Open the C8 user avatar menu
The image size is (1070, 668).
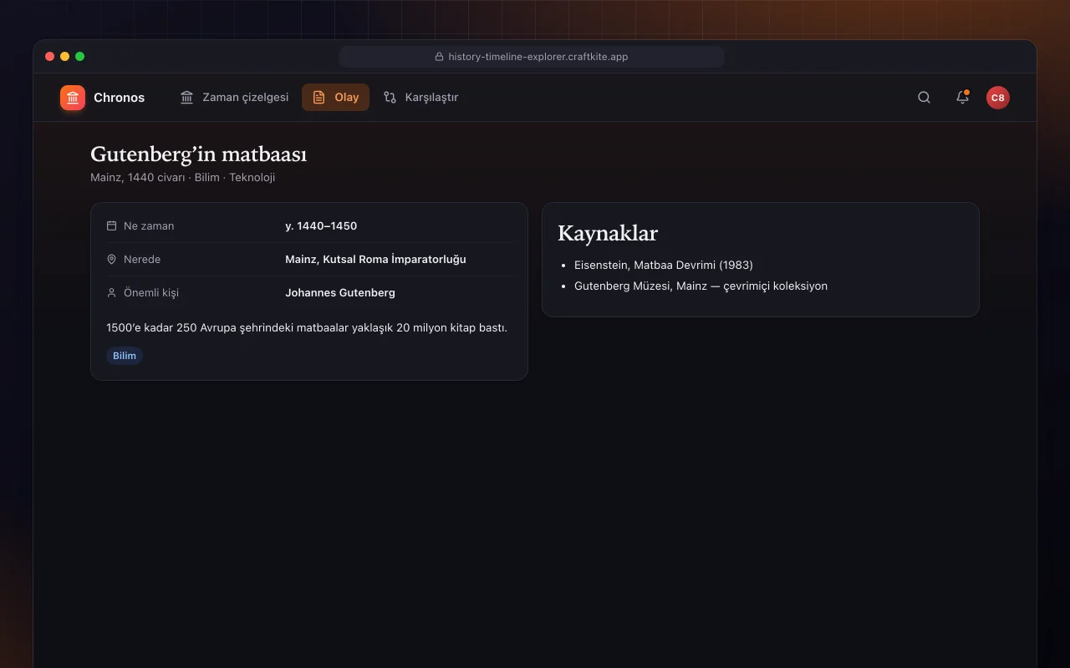point(998,98)
